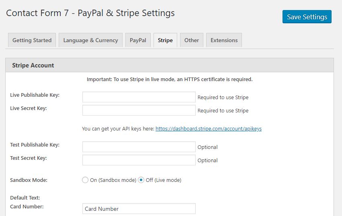Select the Stripe tab
Viewport: 342px width, 216px height.
tap(165, 40)
